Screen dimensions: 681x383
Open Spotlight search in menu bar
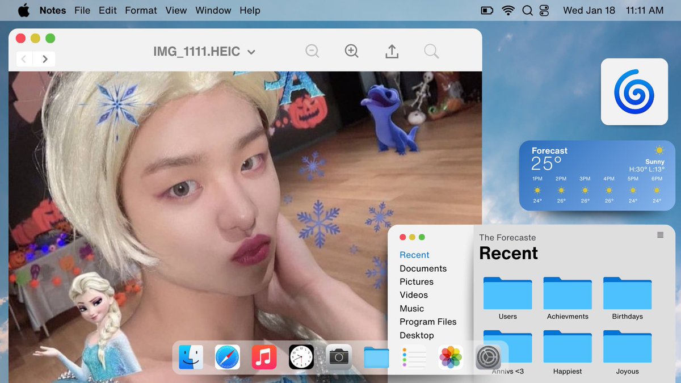coord(527,10)
